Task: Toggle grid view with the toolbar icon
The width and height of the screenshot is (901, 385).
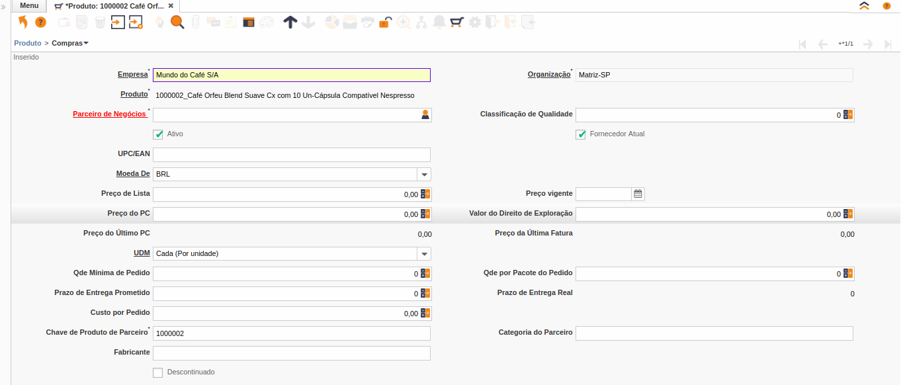Action: (249, 22)
